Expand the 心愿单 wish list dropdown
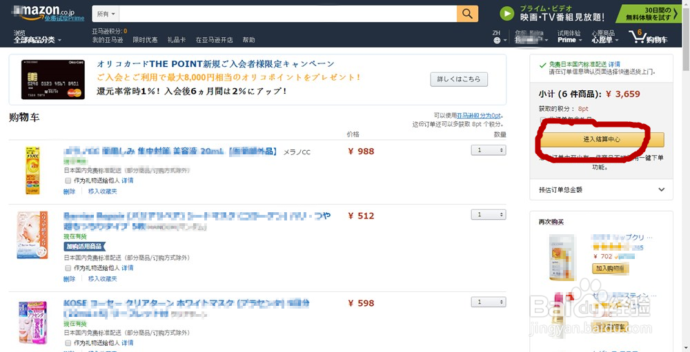 tap(604, 37)
